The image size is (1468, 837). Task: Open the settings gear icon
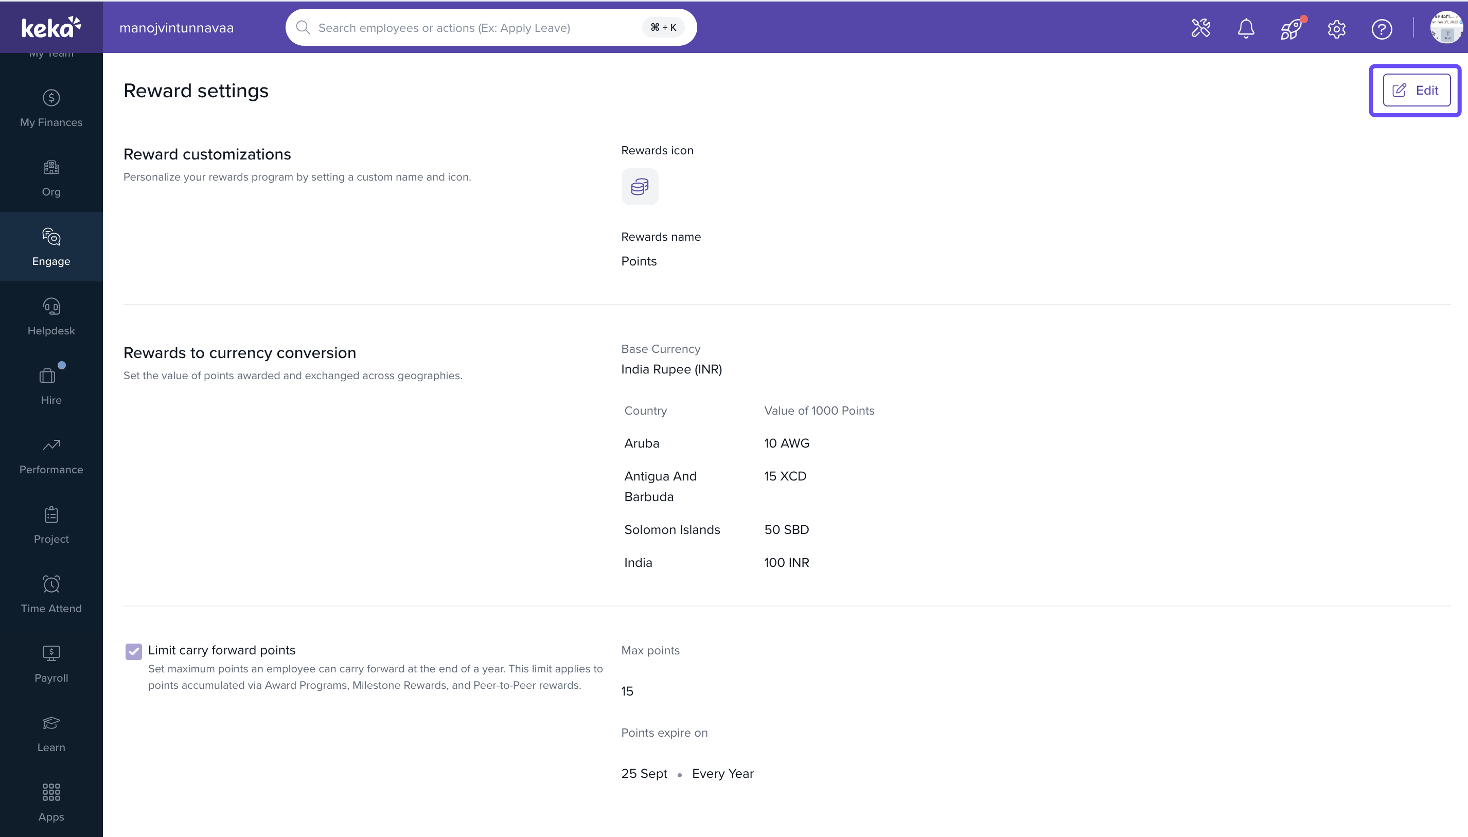tap(1336, 29)
